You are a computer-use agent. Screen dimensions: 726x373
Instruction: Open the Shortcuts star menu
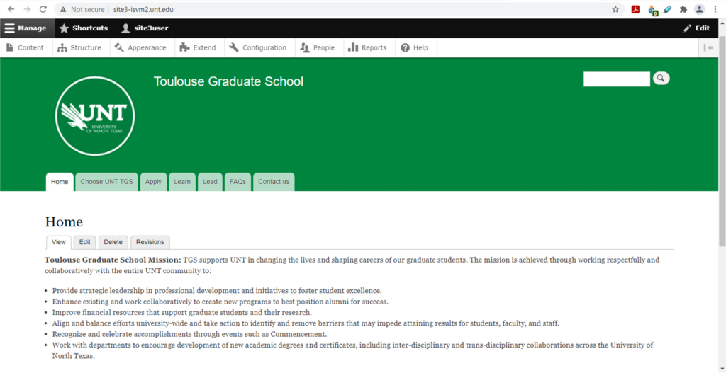pyautogui.click(x=84, y=28)
